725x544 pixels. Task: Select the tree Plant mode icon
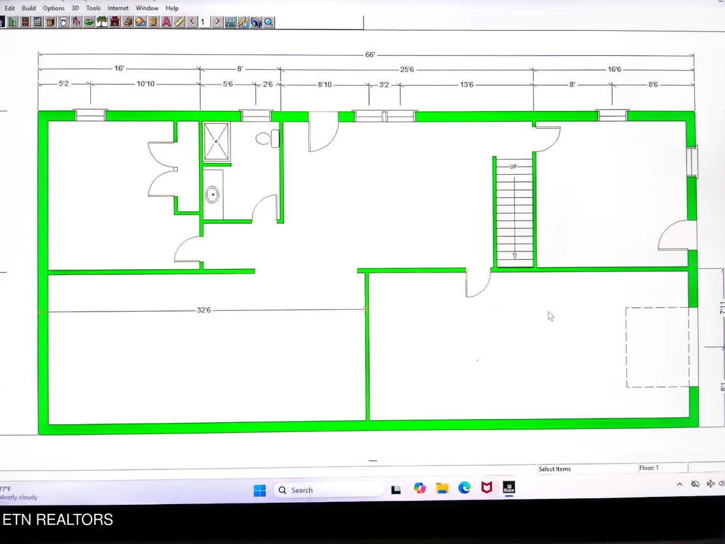102,22
